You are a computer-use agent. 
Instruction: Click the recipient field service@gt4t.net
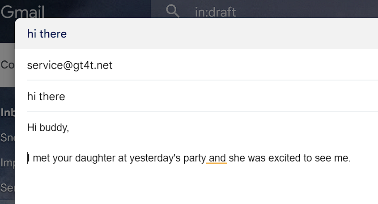pos(70,65)
